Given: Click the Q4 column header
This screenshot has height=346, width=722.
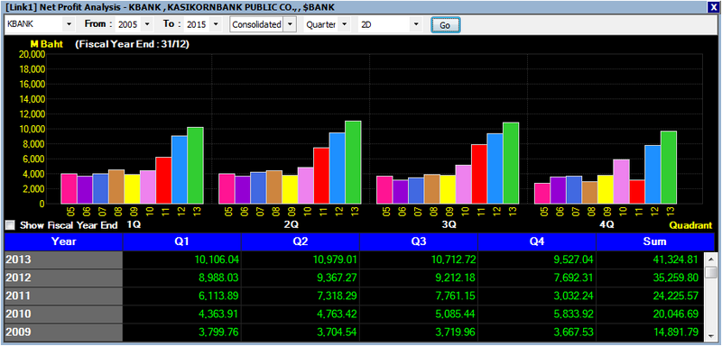Looking at the screenshot, I should (537, 241).
